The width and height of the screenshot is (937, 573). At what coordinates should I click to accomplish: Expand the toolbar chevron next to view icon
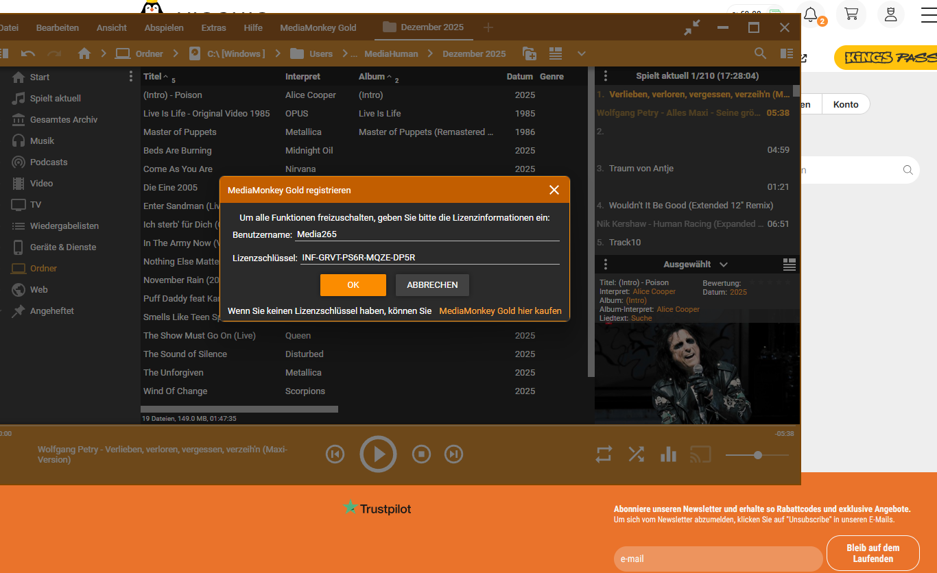(582, 53)
